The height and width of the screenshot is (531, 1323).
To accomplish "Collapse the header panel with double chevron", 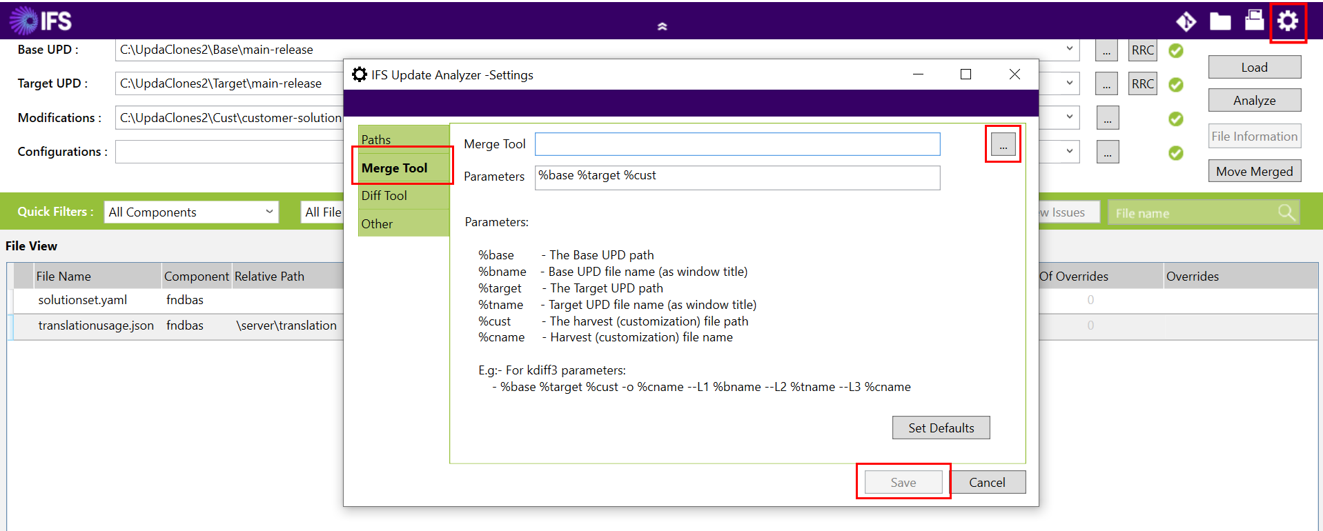I will (x=662, y=26).
